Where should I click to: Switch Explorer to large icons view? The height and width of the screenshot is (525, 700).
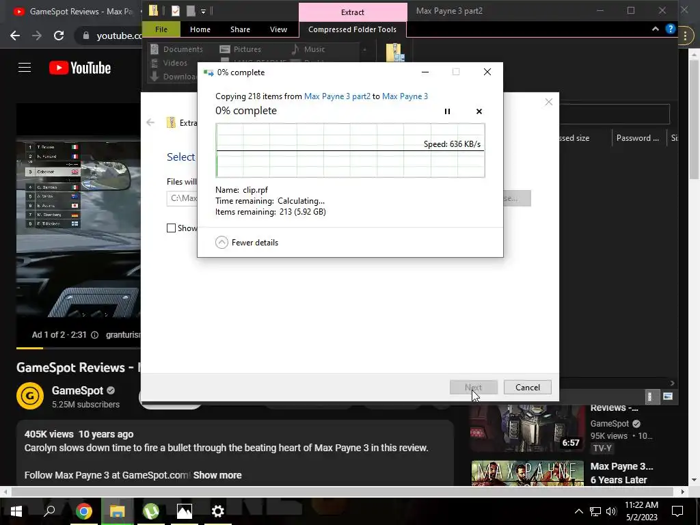click(668, 396)
